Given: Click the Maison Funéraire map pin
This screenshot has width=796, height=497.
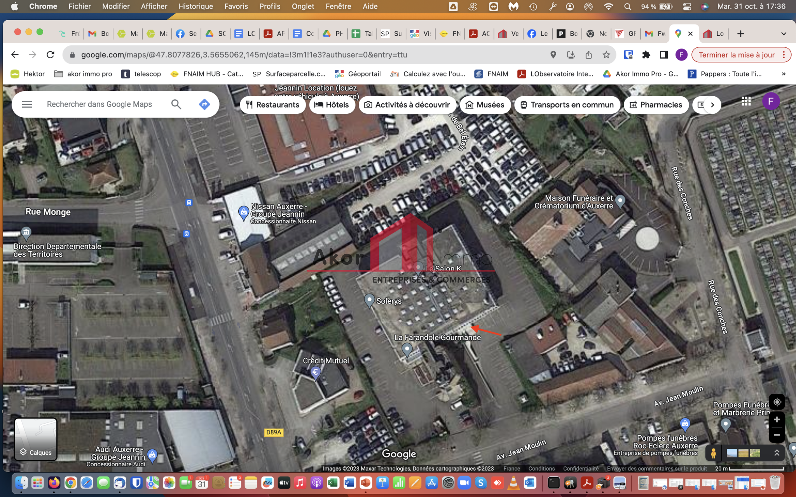Looking at the screenshot, I should tap(620, 201).
